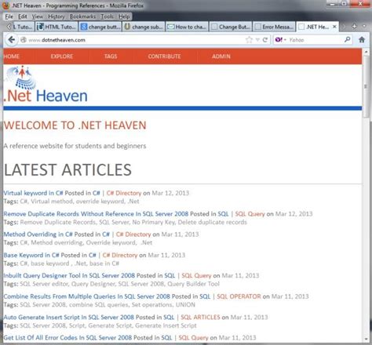Screen dimensions: 372x345
Task: Open Method Overriding in C# article
Action: tap(38, 234)
